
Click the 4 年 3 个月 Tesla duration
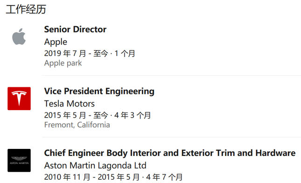coord(133,115)
